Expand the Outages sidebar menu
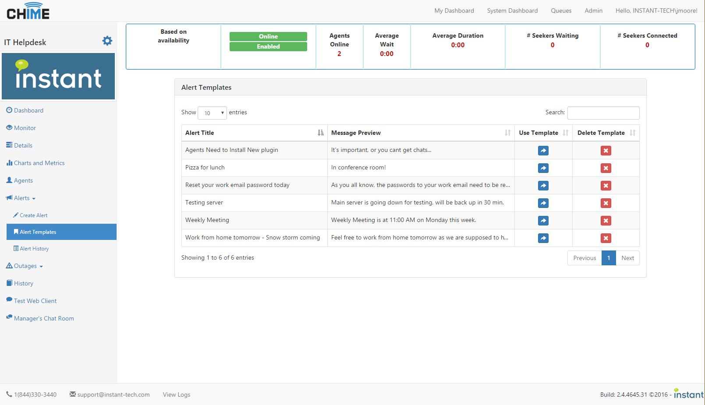 [x=25, y=266]
